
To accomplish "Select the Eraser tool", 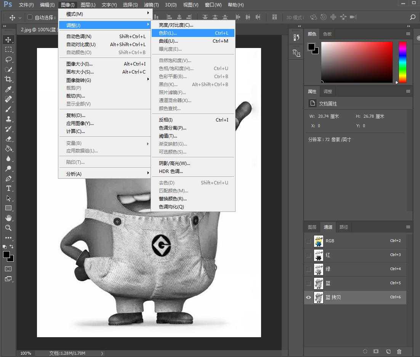I will (x=8, y=139).
